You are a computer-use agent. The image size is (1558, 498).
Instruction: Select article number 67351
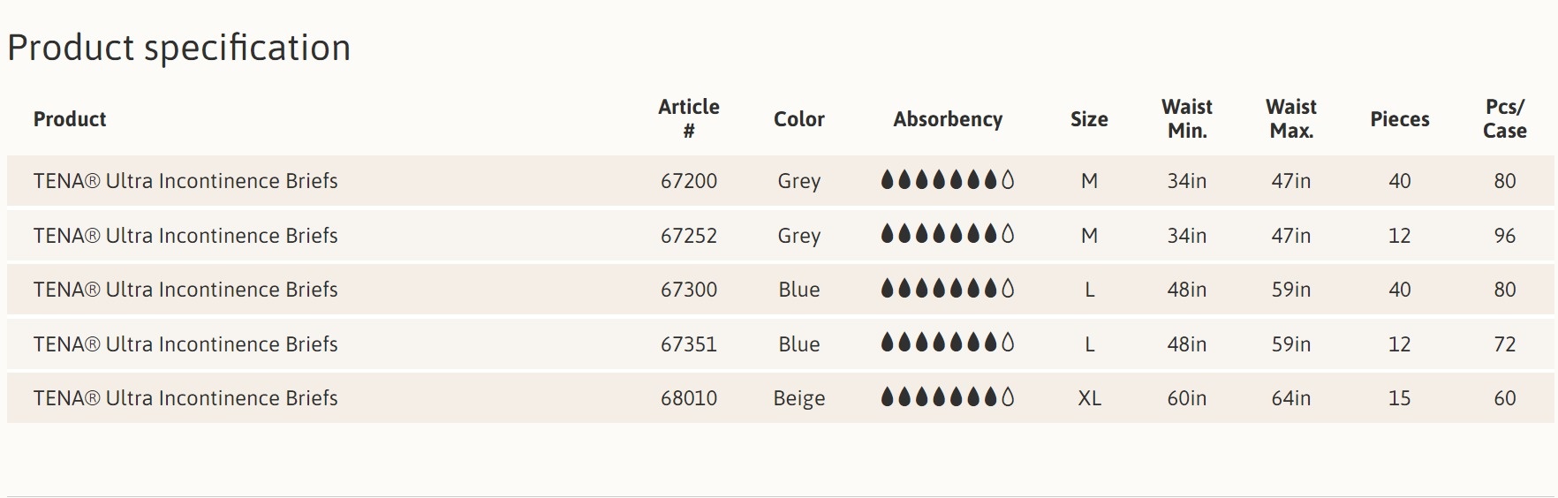[x=689, y=344]
